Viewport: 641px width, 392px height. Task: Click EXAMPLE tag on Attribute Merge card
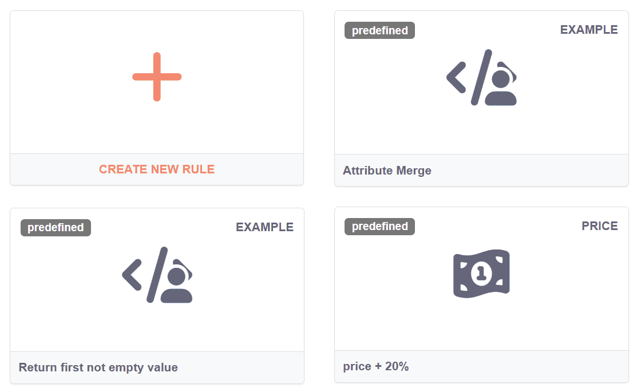589,30
